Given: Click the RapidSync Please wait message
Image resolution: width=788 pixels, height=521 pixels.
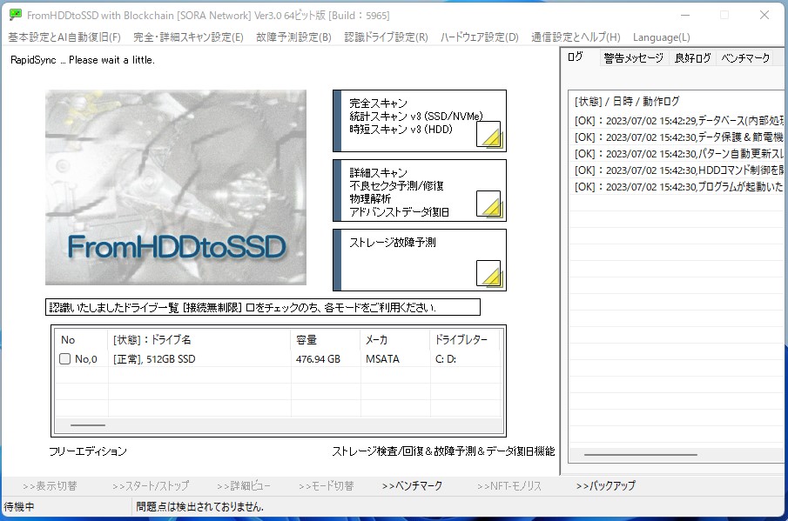Looking at the screenshot, I should (x=83, y=60).
